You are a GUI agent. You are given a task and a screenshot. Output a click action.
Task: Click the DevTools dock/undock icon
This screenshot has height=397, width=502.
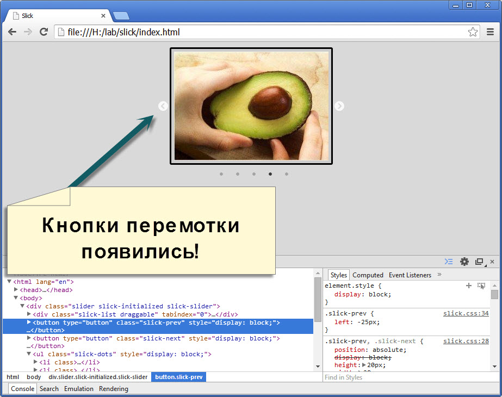coord(479,262)
